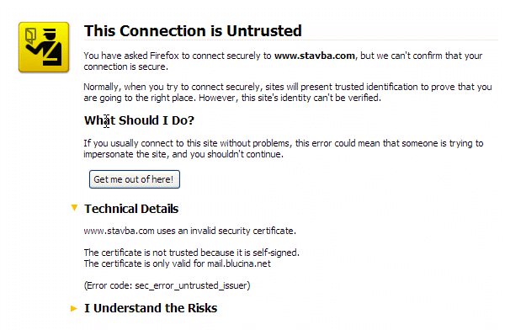Click the paragraph starting "Normally, when you try"
The width and height of the screenshot is (505, 330).
(288, 92)
